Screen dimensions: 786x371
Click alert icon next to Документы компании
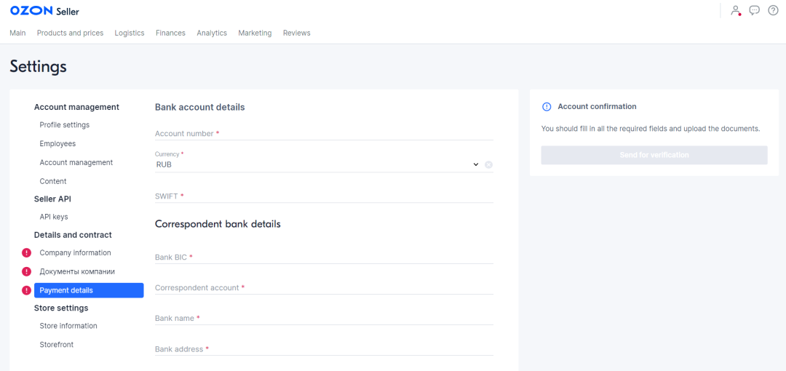pyautogui.click(x=27, y=271)
